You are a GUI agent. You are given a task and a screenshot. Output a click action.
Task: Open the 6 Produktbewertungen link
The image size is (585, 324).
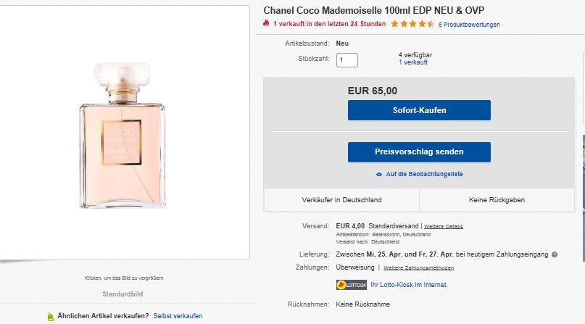[469, 25]
